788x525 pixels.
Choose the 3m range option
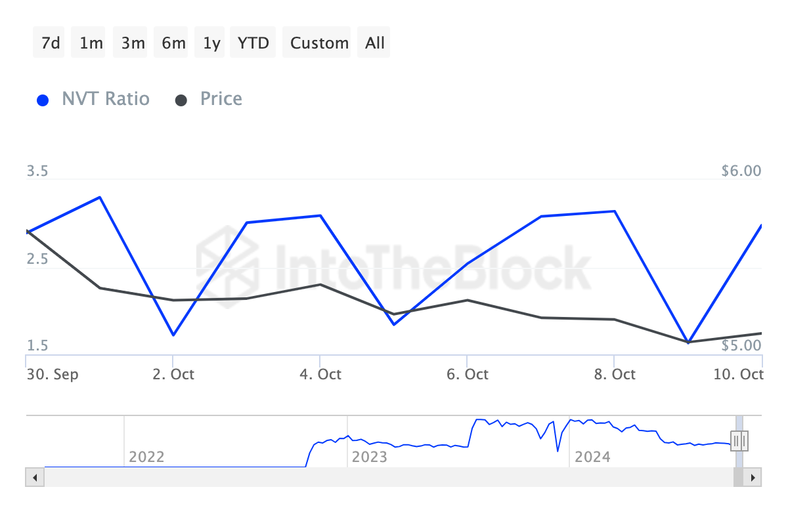133,43
